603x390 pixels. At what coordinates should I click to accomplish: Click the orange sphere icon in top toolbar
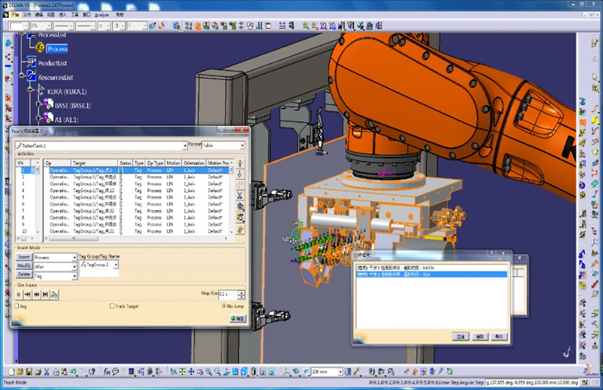pyautogui.click(x=198, y=26)
